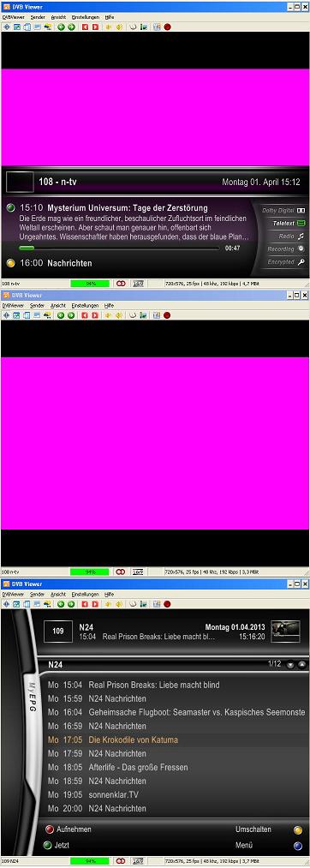Click the red Aufnehmen button icon
Screen dimensions: 310x868
[50, 829]
